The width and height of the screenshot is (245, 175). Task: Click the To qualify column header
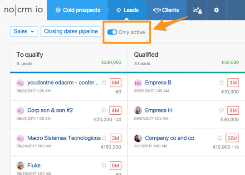30,55
